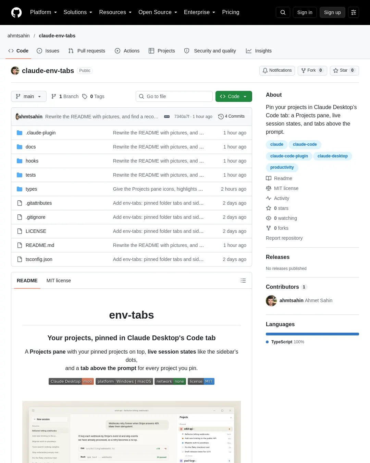Click the book icon next to Readme
This screenshot has height=463, width=370.
(269, 178)
